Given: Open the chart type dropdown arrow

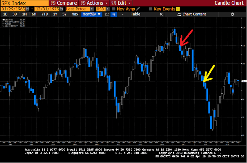Looking at the screenshot, I should 123,14.
